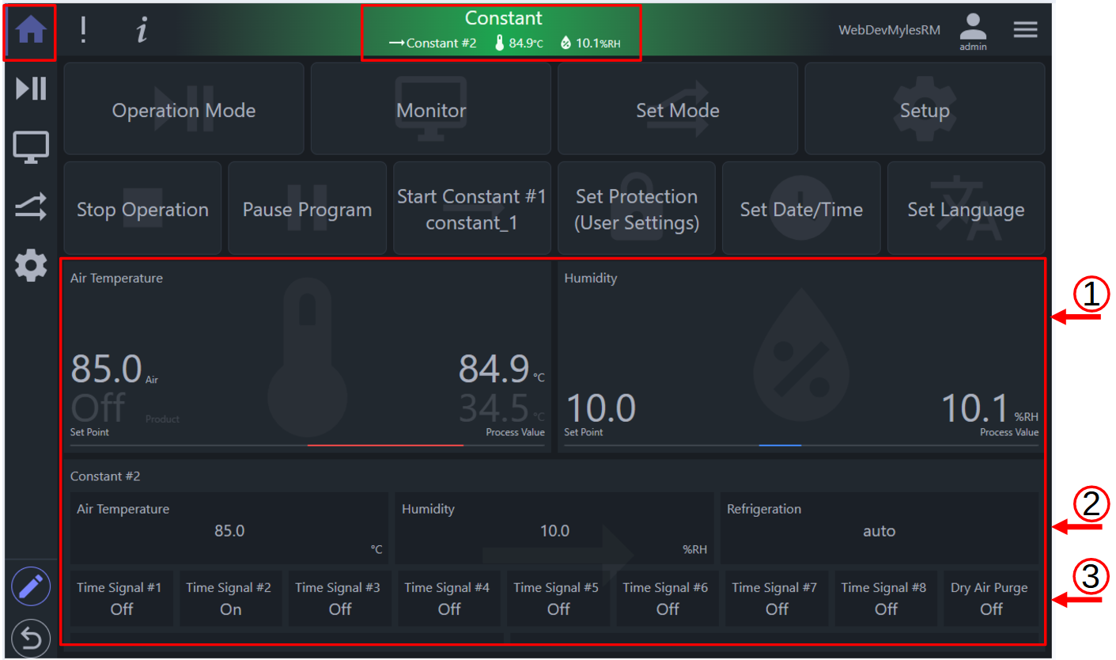The height and width of the screenshot is (660, 1116).
Task: Open Set Date/Time
Action: click(x=801, y=208)
